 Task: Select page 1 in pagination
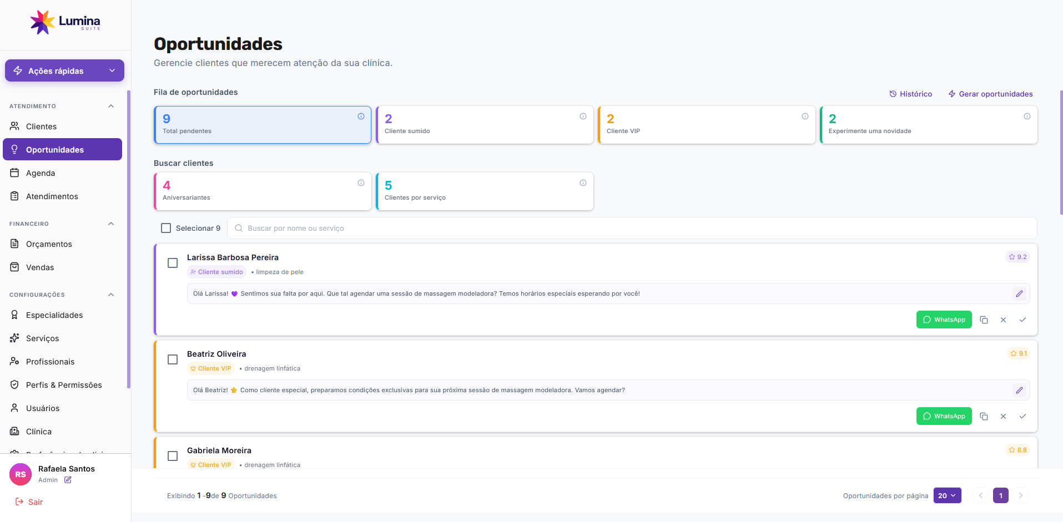(1000, 495)
